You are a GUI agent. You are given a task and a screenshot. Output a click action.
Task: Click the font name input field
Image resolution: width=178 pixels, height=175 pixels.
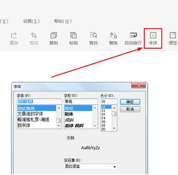[x=39, y=102]
